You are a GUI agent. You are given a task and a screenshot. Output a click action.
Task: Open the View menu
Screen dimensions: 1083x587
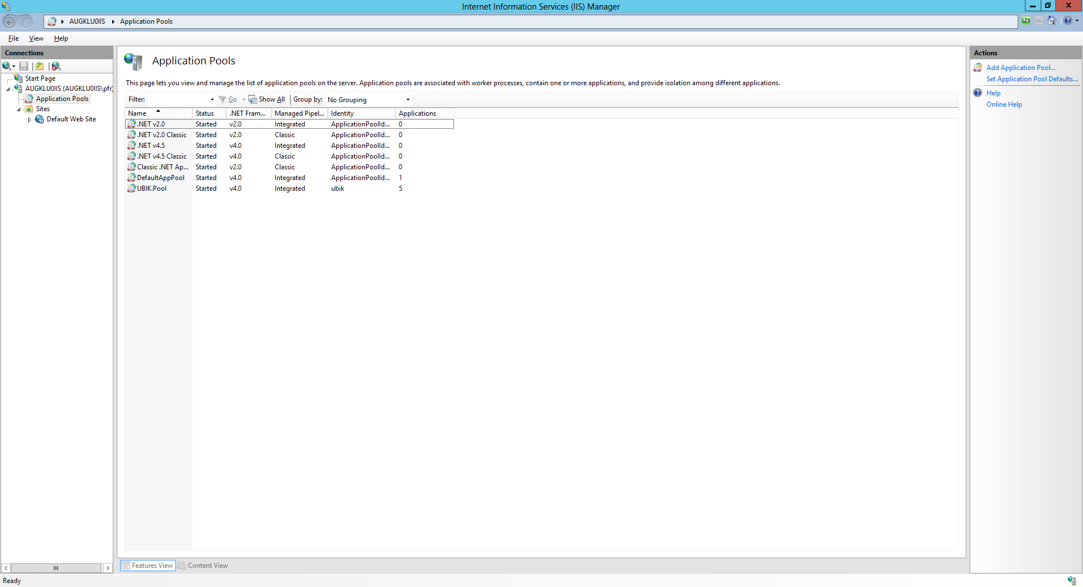tap(36, 38)
